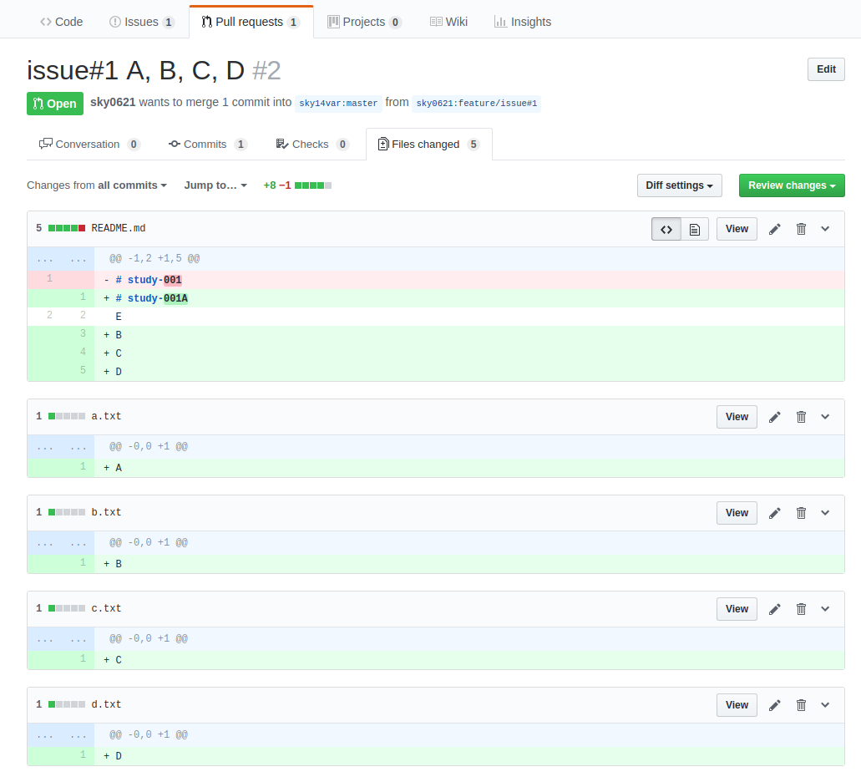Collapse the b.txt diff

point(825,513)
